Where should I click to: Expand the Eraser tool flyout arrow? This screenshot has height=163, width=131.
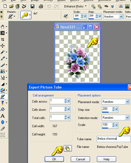(7, 90)
